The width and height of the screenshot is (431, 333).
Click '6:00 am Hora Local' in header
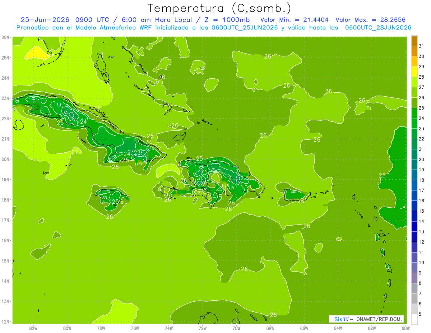(x=157, y=20)
